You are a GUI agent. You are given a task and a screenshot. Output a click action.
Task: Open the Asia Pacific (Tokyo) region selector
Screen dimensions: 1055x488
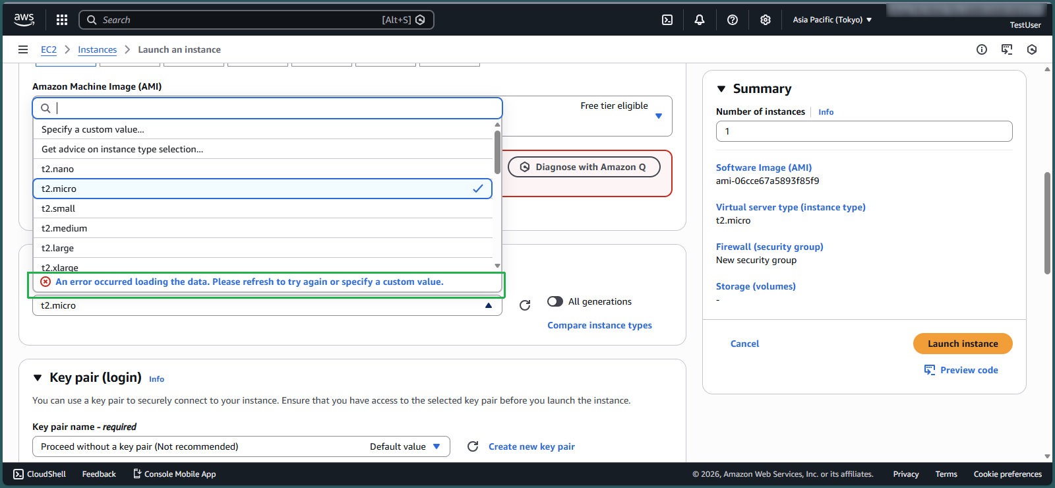tap(832, 20)
